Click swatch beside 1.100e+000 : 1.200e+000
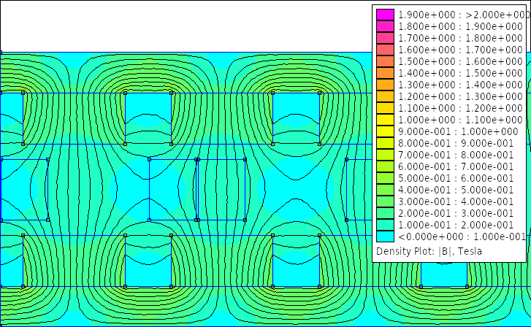The width and height of the screenshot is (531, 327). [x=385, y=108]
